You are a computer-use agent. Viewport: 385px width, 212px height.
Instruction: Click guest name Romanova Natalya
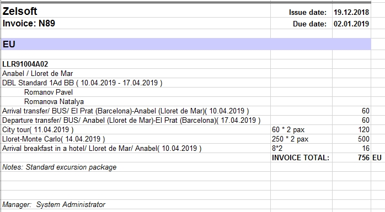[54, 101]
